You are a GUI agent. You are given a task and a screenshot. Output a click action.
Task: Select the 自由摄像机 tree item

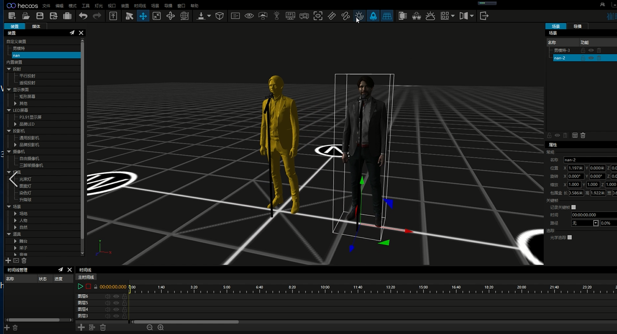(29, 159)
